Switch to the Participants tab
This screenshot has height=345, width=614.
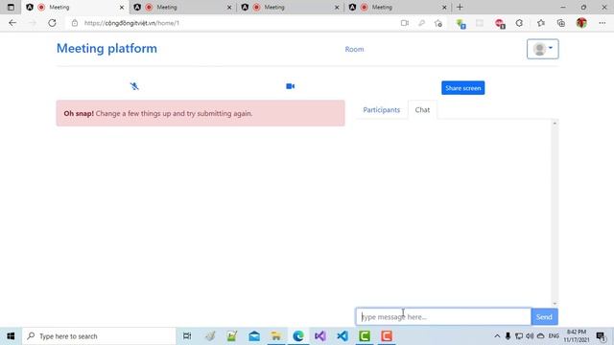point(382,110)
